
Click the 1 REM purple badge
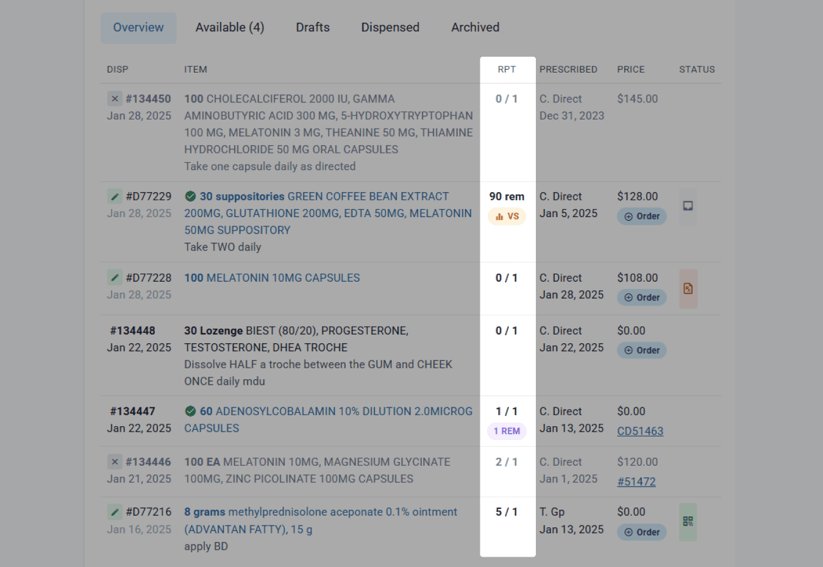507,431
